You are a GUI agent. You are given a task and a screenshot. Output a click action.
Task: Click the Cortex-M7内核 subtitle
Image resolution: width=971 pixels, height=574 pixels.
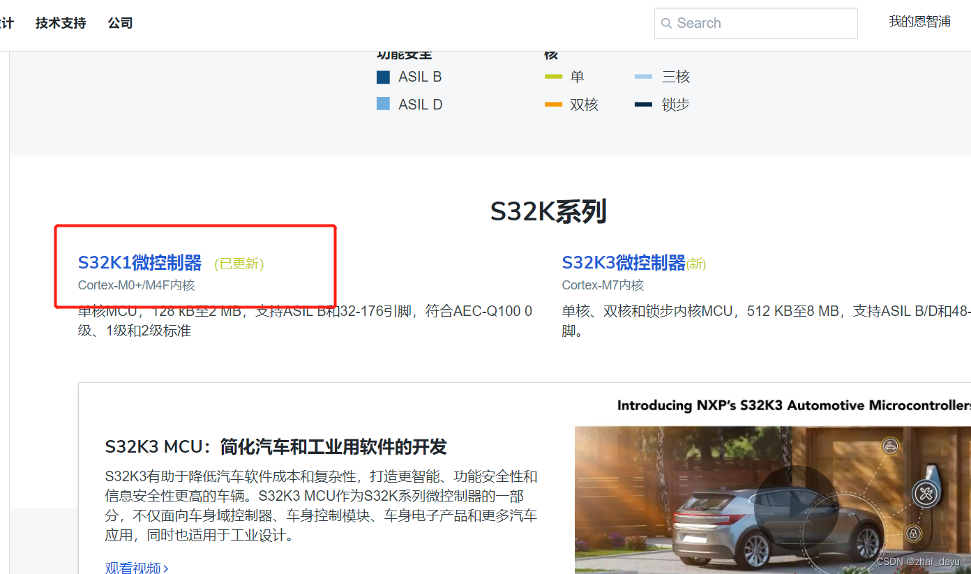tap(603, 285)
